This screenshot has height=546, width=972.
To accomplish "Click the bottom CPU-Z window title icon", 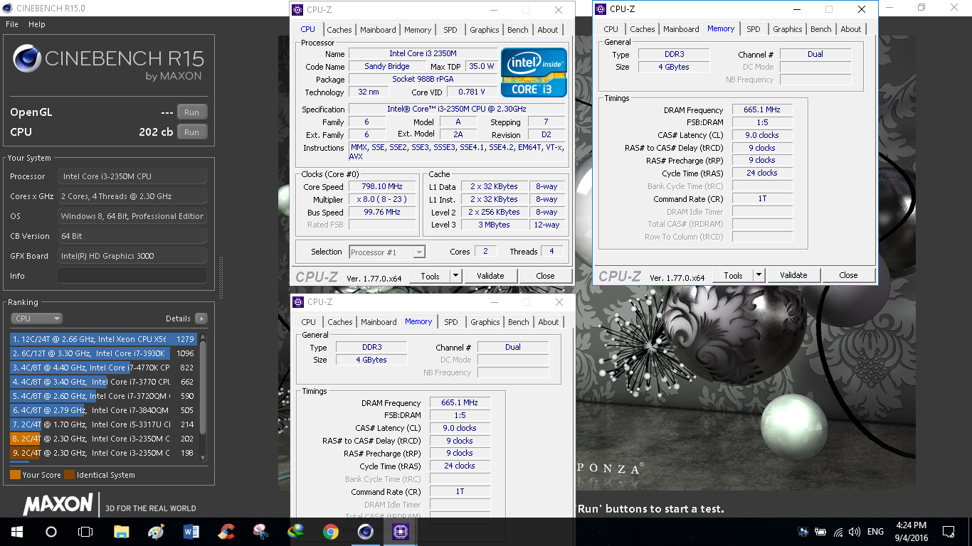I will pyautogui.click(x=299, y=302).
